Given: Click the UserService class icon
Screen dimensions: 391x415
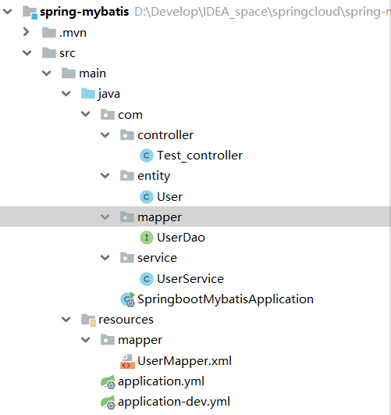Looking at the screenshot, I should tap(147, 279).
